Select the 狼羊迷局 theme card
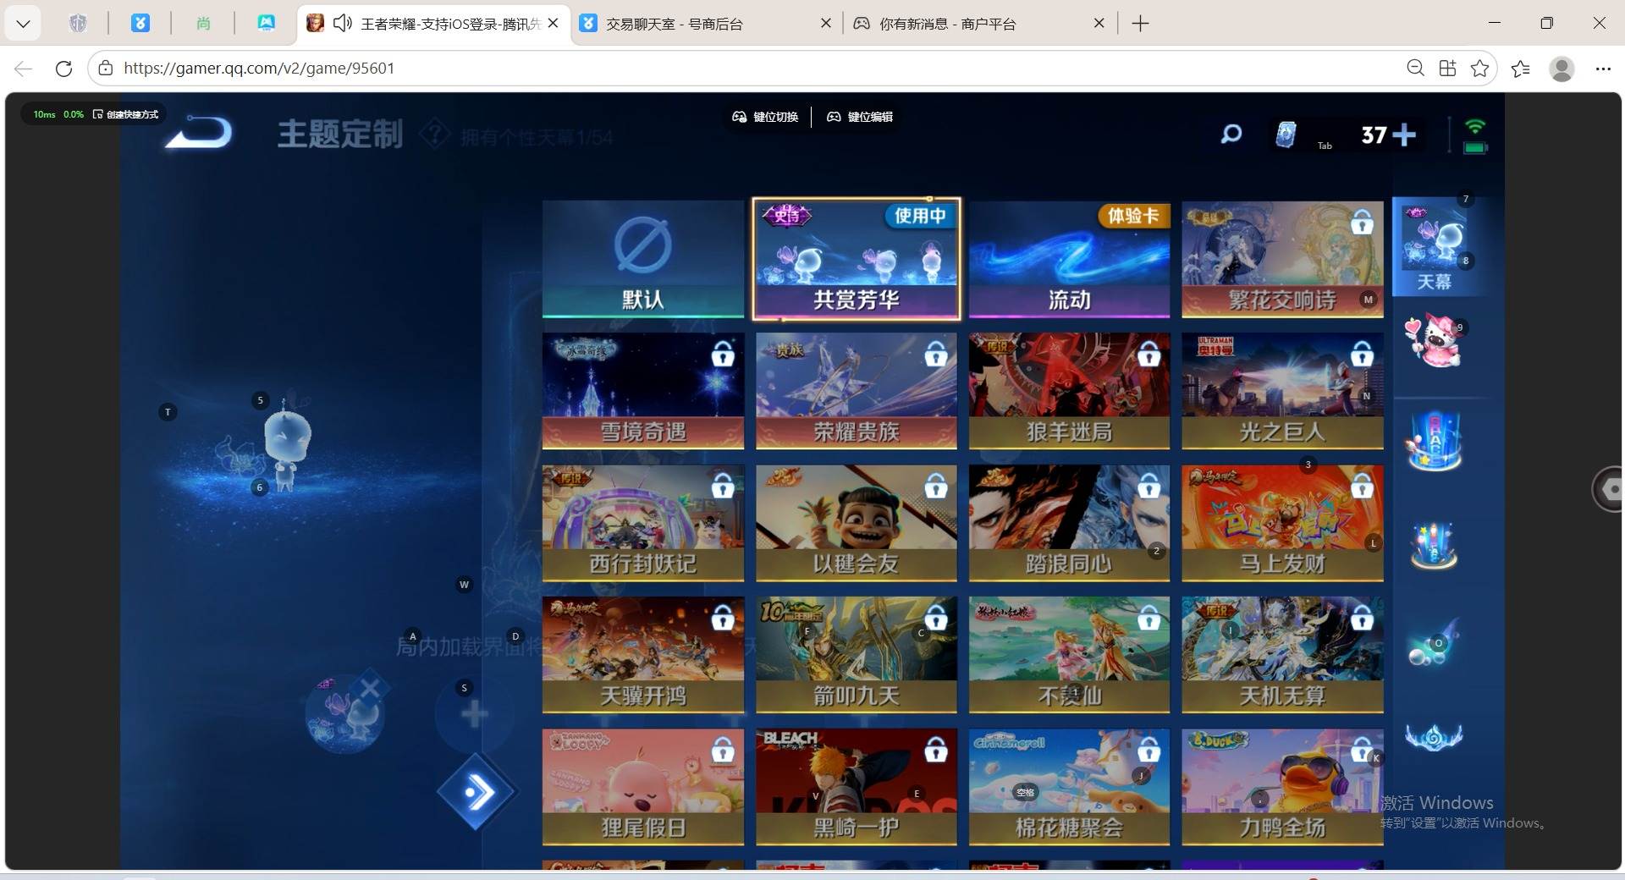1625x880 pixels. [x=1070, y=391]
